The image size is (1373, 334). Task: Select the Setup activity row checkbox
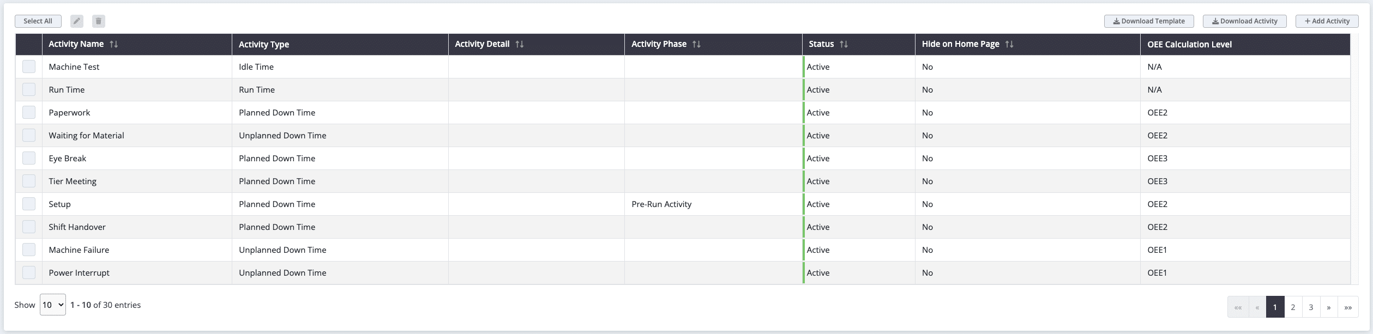click(29, 203)
